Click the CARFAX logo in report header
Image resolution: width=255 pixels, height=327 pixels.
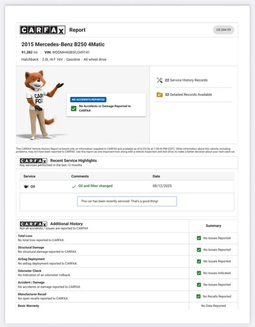[x=43, y=30]
